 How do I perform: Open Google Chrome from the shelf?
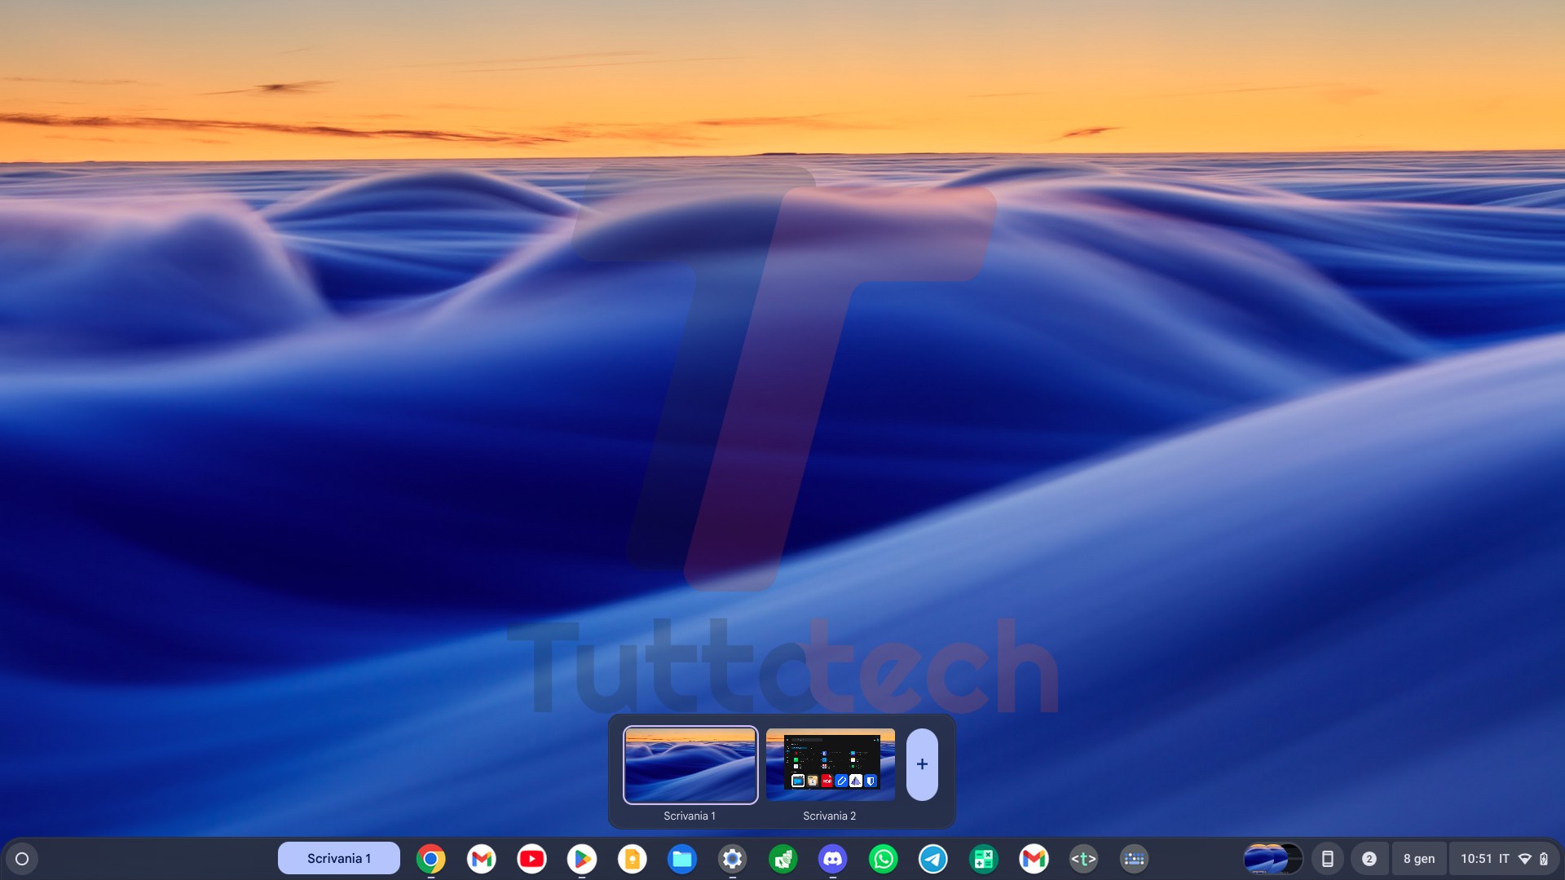430,859
